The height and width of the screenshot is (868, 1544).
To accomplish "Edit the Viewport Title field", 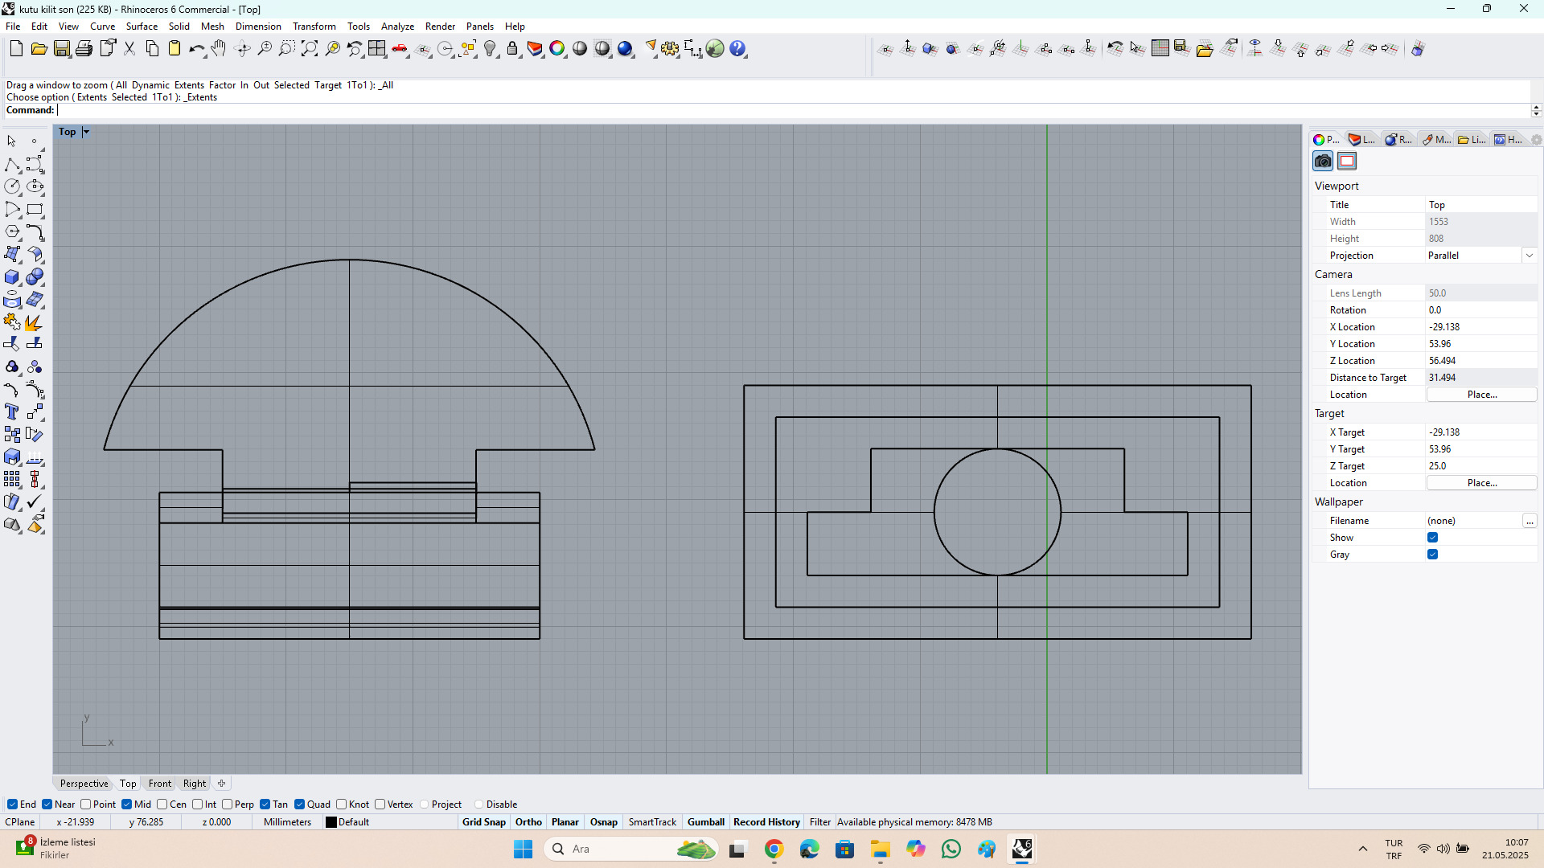I will 1481,205.
